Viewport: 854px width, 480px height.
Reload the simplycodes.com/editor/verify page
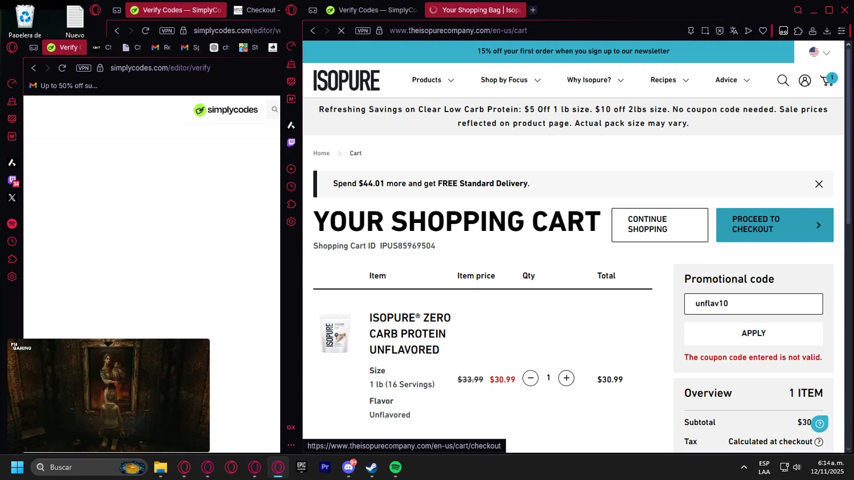62,68
